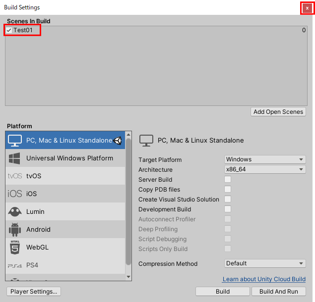Click the PC, Mac & Linux Standalone monitor icon in platform list

click(x=15, y=141)
